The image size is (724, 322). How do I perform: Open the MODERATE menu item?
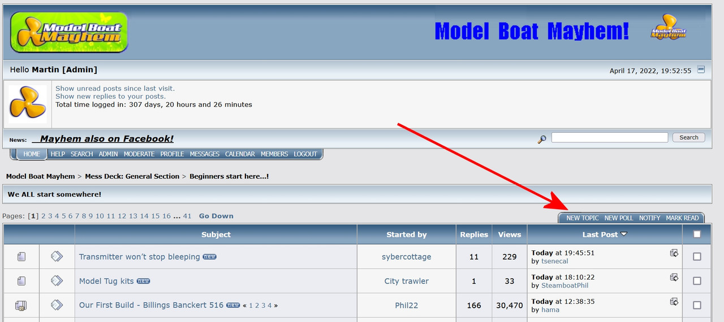pyautogui.click(x=139, y=154)
